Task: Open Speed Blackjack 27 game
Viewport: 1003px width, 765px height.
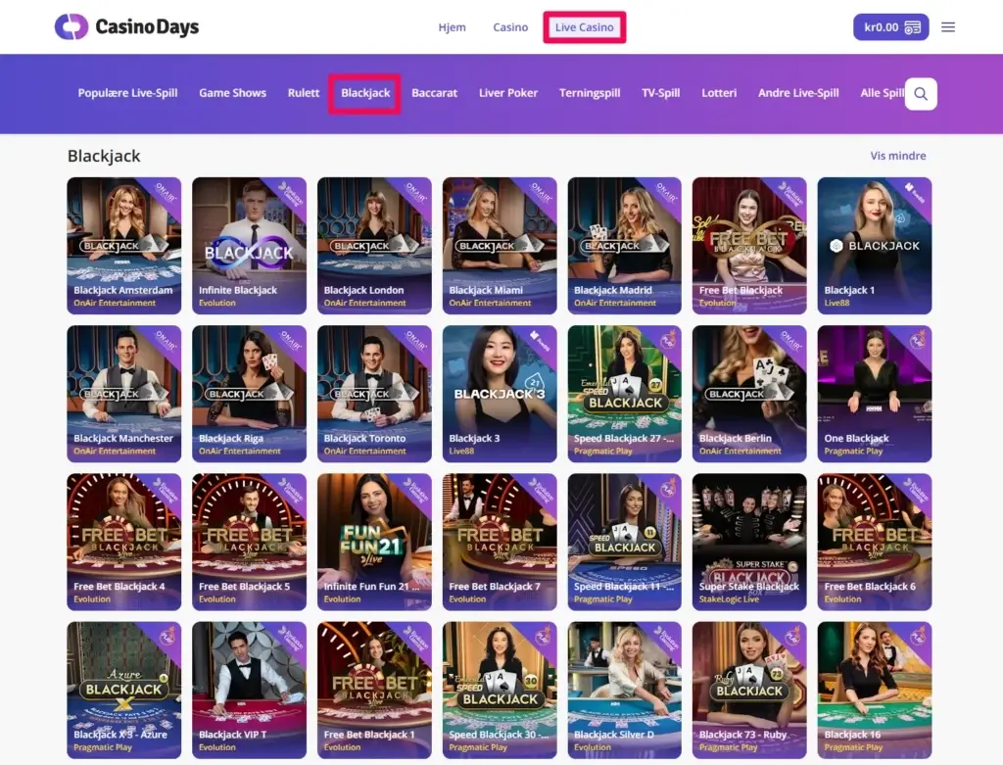Action: tap(624, 394)
